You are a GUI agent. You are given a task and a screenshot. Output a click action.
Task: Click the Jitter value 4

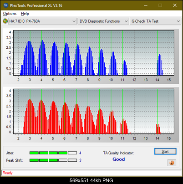click(x=80, y=153)
